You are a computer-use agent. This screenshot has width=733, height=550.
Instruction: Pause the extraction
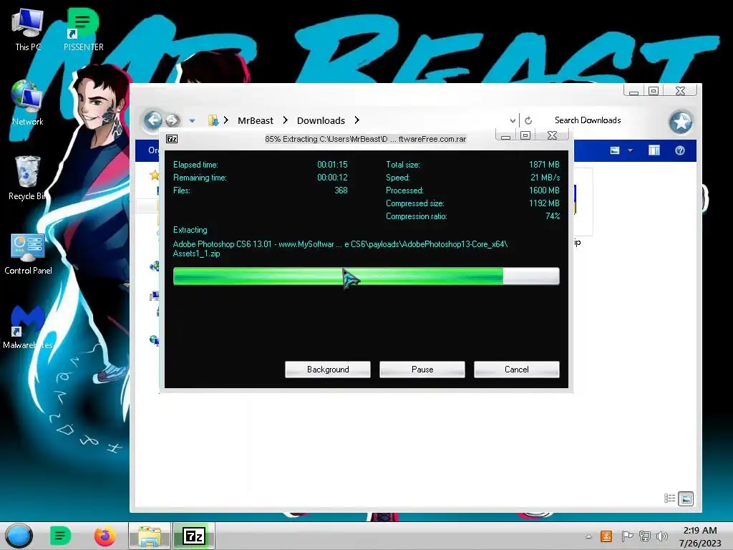[422, 370]
